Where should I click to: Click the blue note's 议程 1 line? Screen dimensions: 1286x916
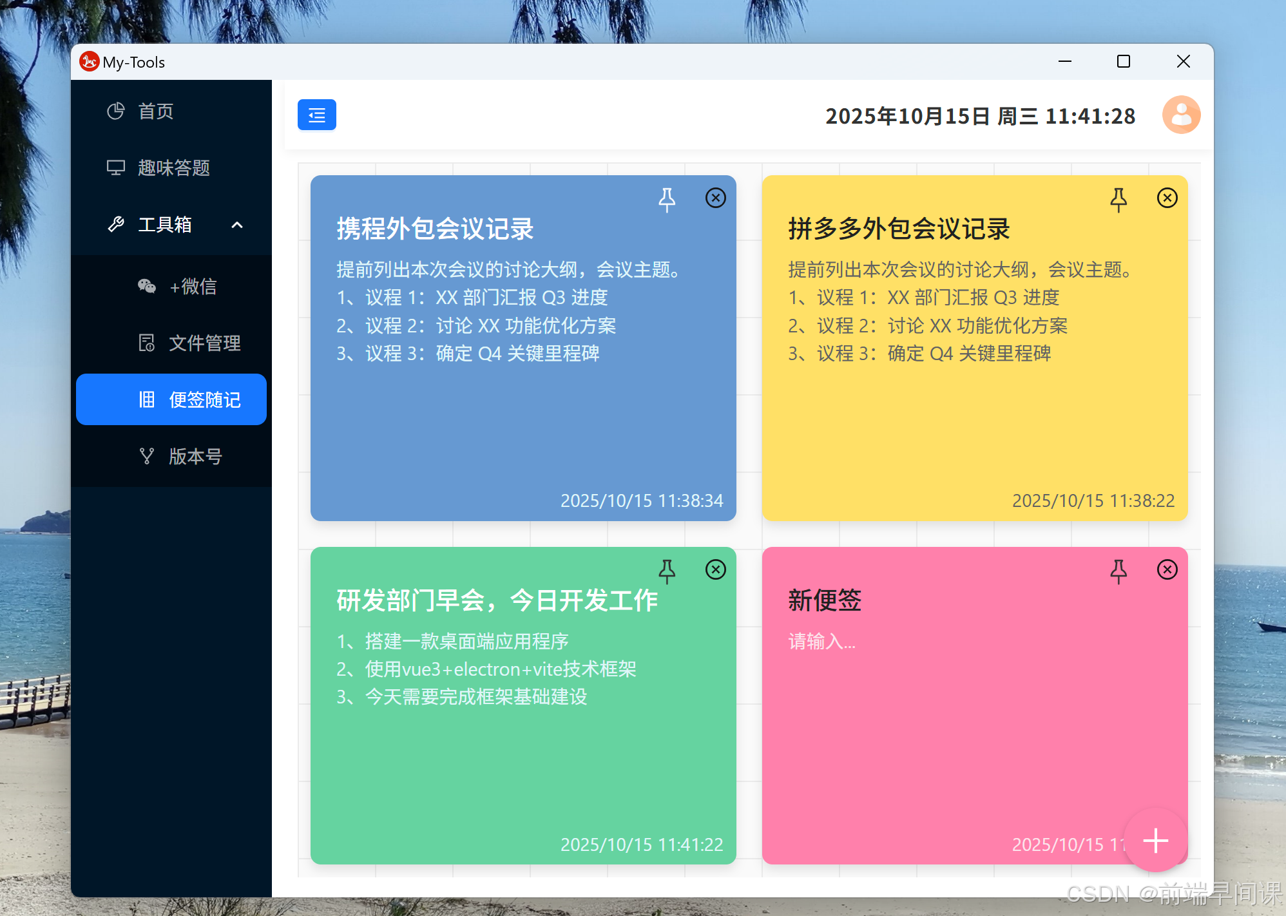pos(472,298)
